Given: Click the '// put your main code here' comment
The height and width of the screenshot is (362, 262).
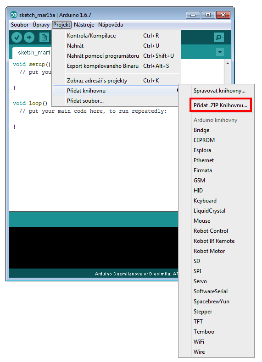Looking at the screenshot, I should pyautogui.click(x=93, y=111).
